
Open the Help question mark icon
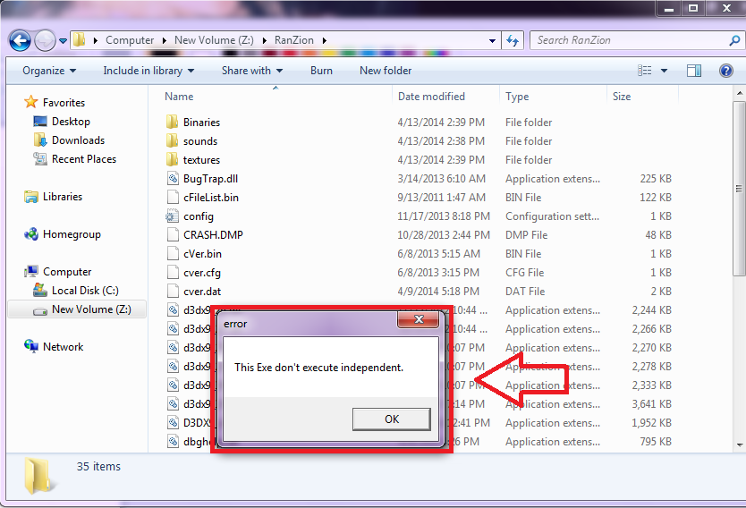726,71
